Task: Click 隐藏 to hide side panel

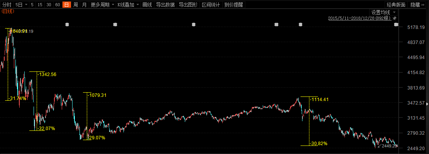Action: coord(417,5)
